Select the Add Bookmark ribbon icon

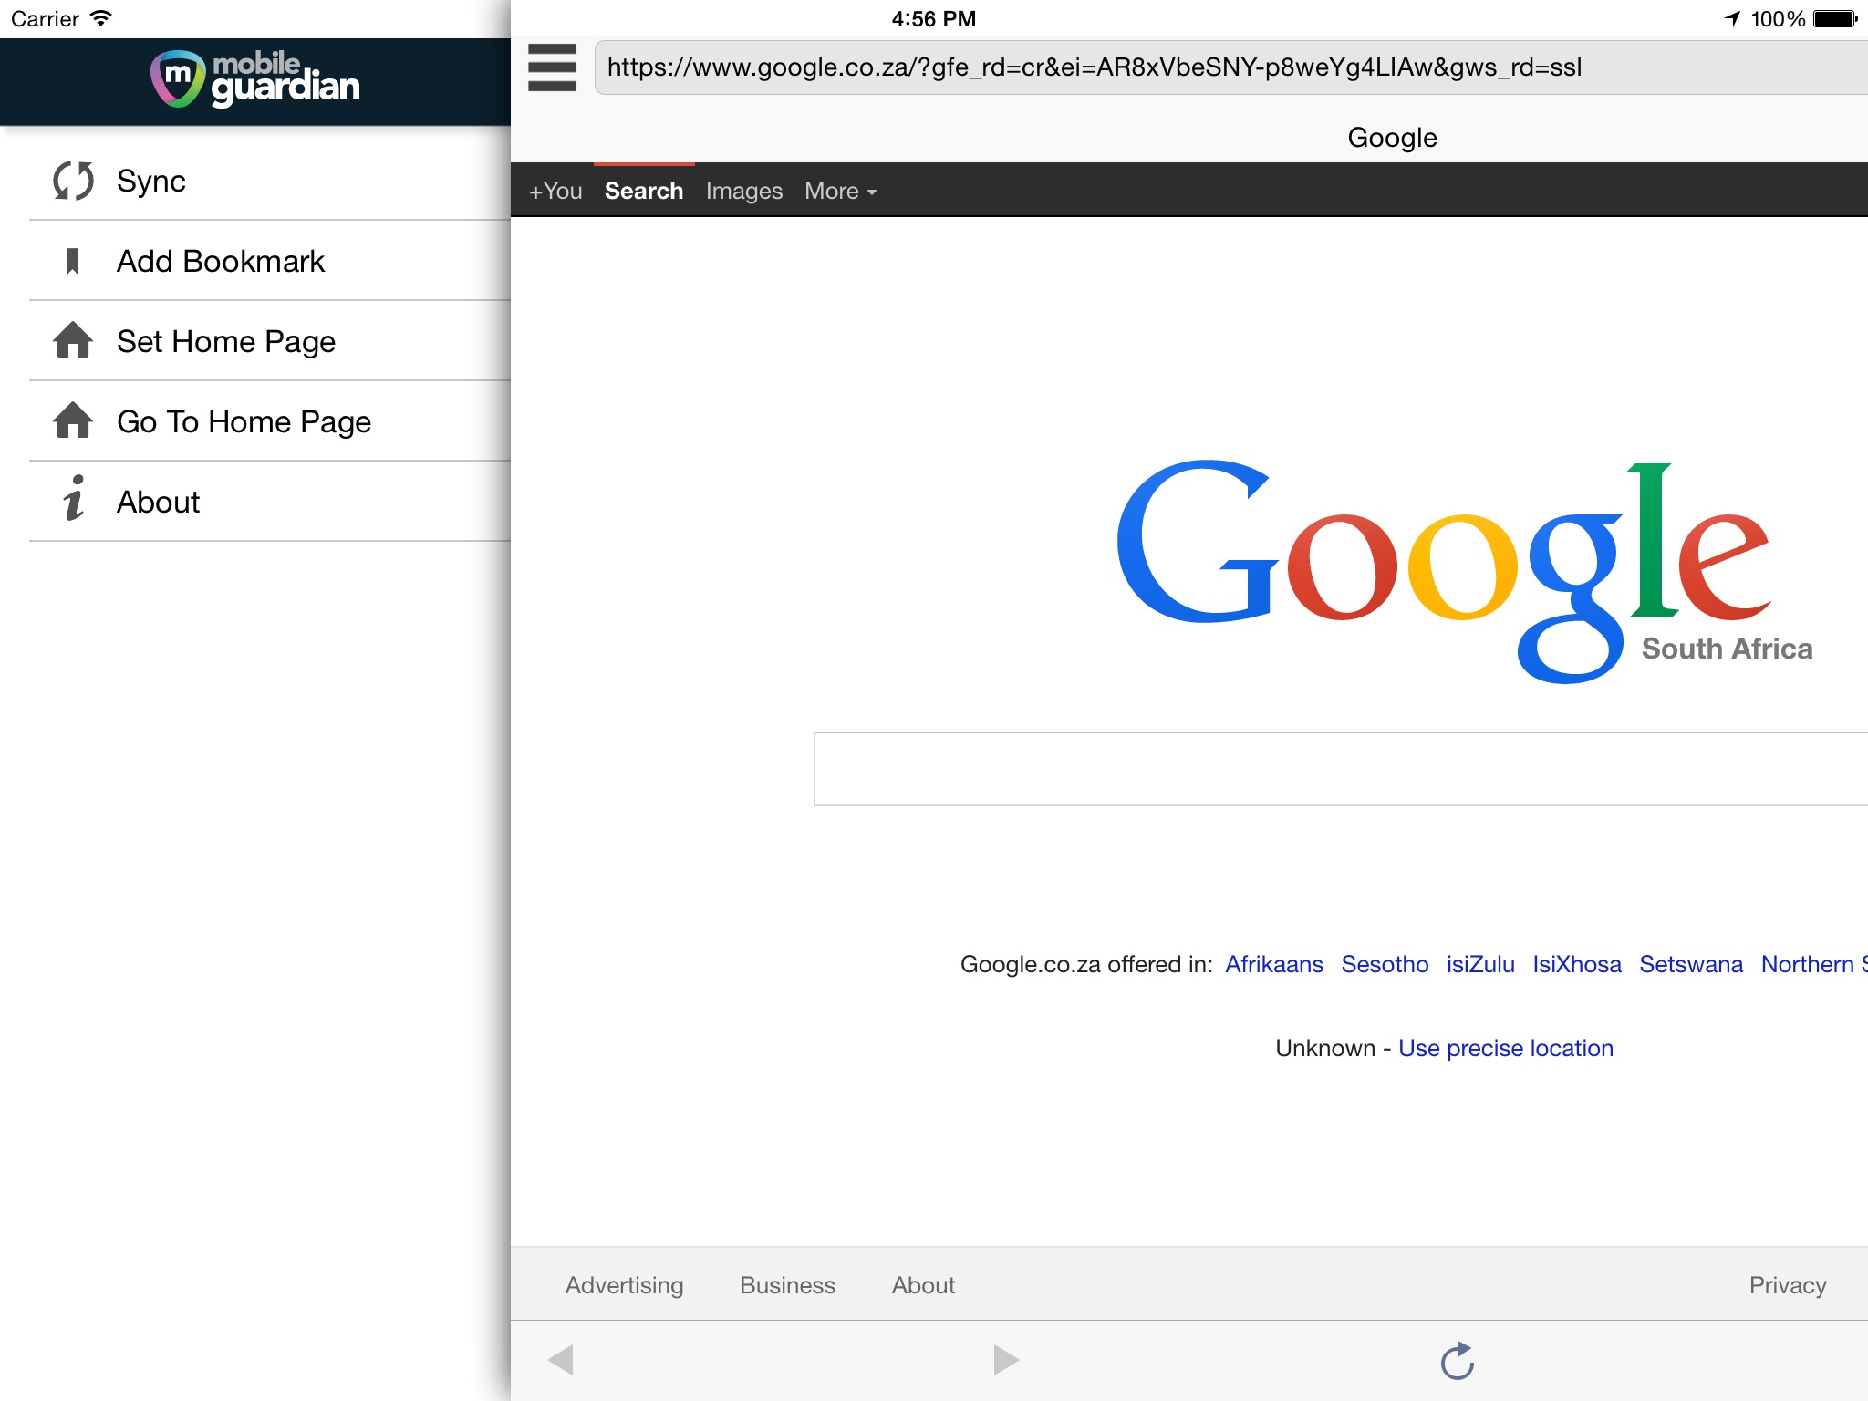pos(73,262)
